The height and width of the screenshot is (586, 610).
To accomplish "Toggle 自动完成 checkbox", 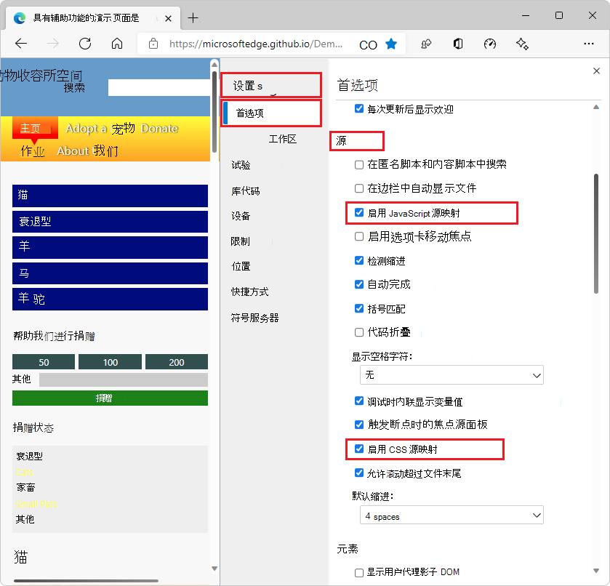I will pyautogui.click(x=359, y=284).
